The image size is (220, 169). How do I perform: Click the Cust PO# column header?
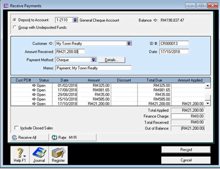[x=23, y=80]
